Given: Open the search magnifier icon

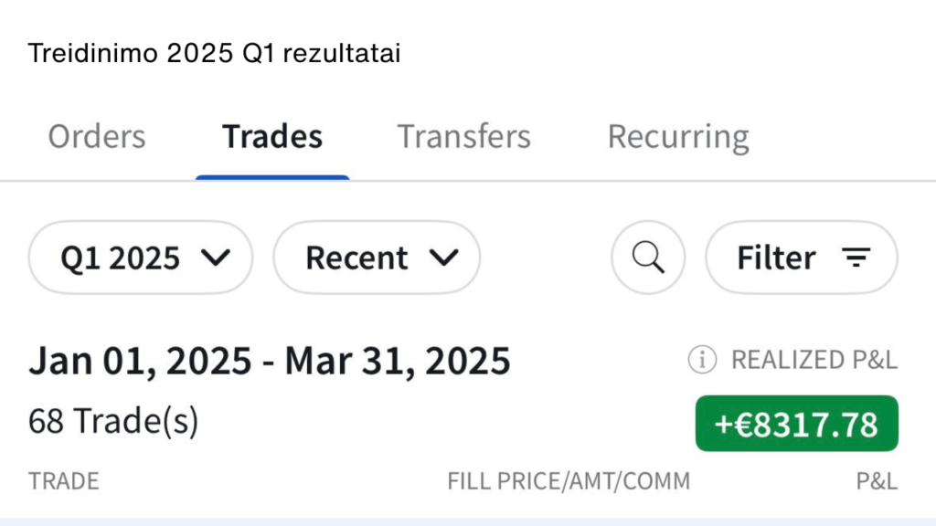Looking at the screenshot, I should point(648,258).
